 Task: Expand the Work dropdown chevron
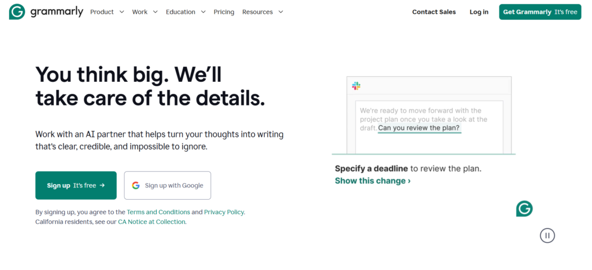coord(155,12)
